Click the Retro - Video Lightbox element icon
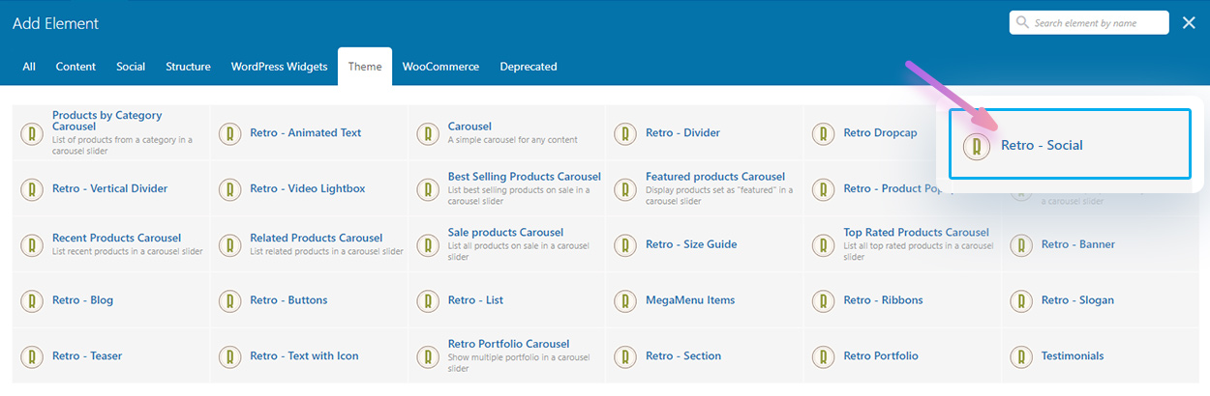 (x=230, y=189)
